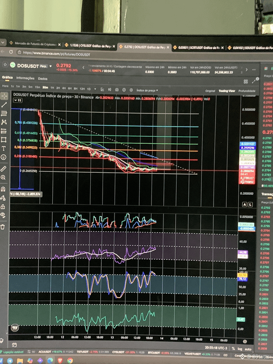Open Brave browser from the taskbar
273x364 pixels.
tap(60, 361)
